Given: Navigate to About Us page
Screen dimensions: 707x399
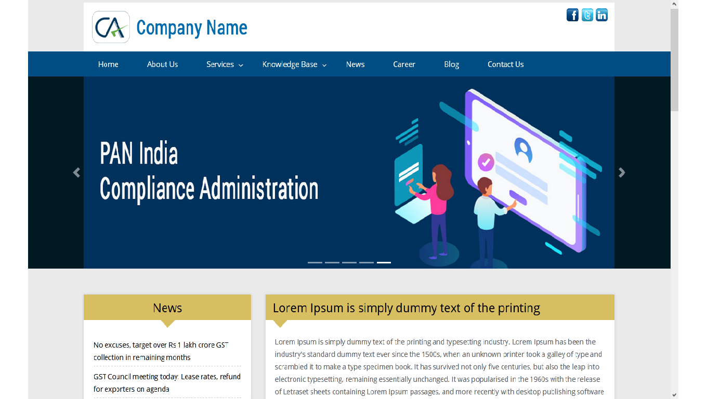Looking at the screenshot, I should (162, 64).
